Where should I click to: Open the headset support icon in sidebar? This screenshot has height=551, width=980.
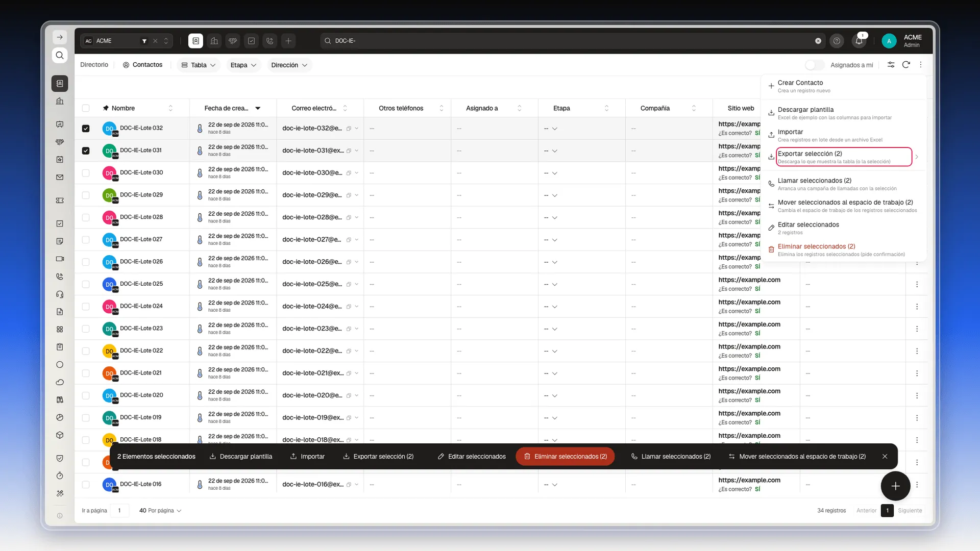(x=60, y=294)
